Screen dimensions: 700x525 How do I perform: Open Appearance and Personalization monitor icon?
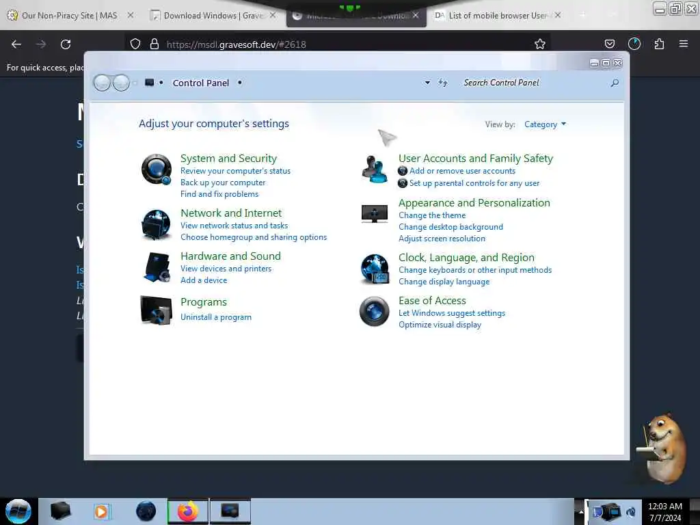[x=374, y=214]
